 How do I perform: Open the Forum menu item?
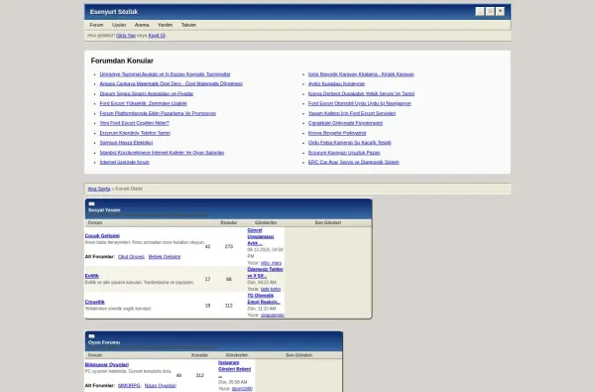(96, 25)
